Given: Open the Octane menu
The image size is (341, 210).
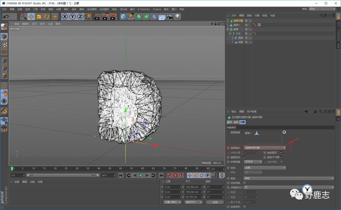Looking at the screenshot, I should (157, 9).
